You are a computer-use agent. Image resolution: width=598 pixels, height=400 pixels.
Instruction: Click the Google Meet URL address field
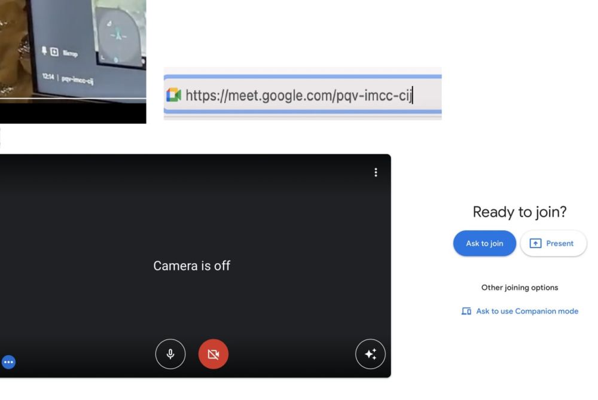(303, 94)
